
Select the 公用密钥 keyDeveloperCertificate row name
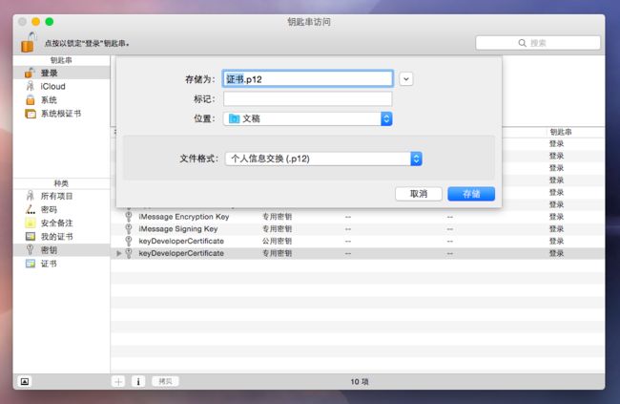coord(181,242)
